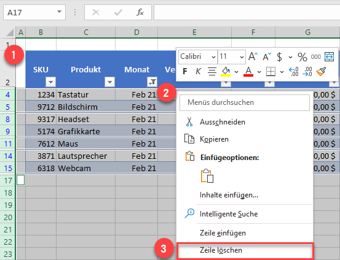The image size is (340, 260).
Task: Apply thousands separator 000 format
Action: click(316, 56)
